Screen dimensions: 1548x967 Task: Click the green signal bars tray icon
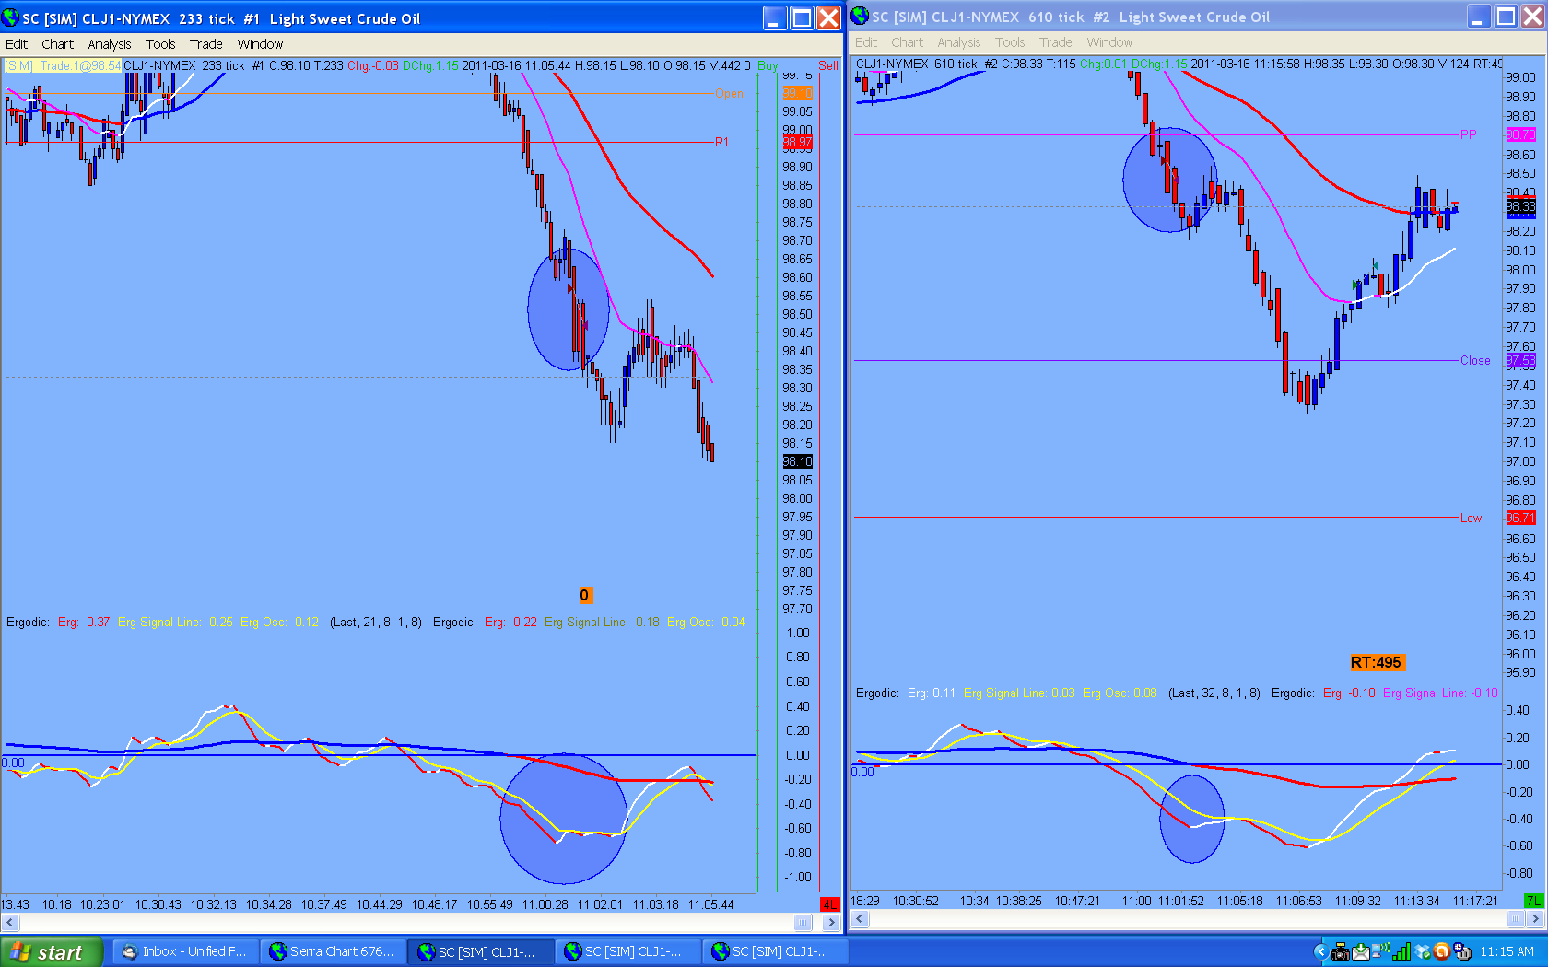click(1402, 952)
